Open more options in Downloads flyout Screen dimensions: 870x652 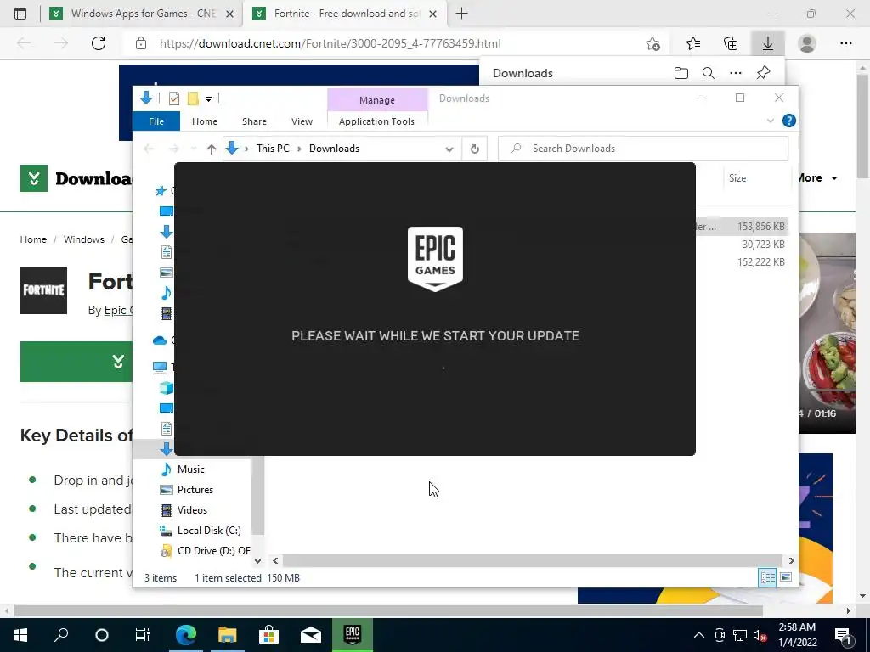[736, 73]
